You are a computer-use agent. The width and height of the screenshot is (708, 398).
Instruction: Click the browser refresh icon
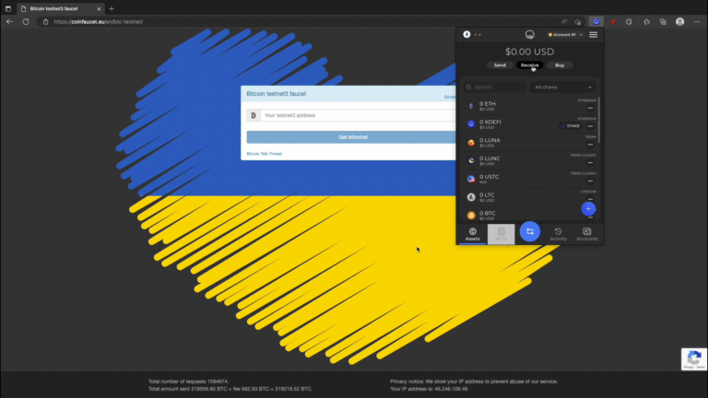25,21
